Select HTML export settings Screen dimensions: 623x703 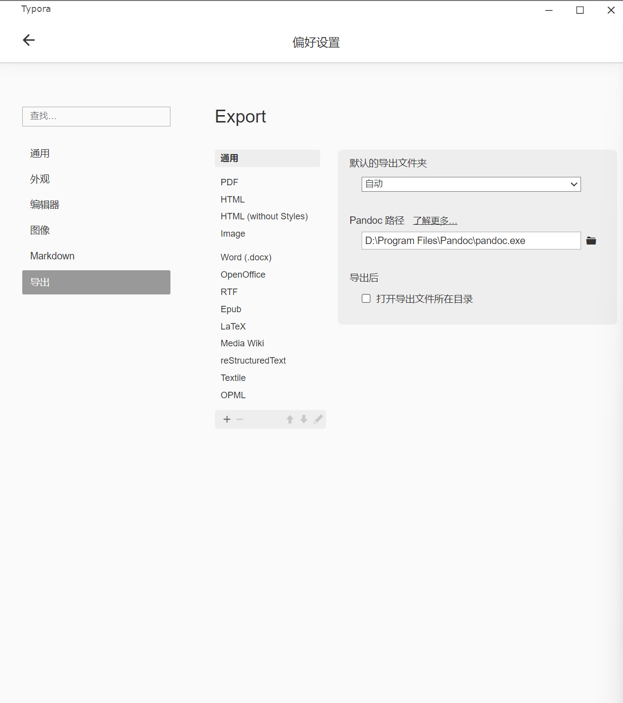coord(267,200)
